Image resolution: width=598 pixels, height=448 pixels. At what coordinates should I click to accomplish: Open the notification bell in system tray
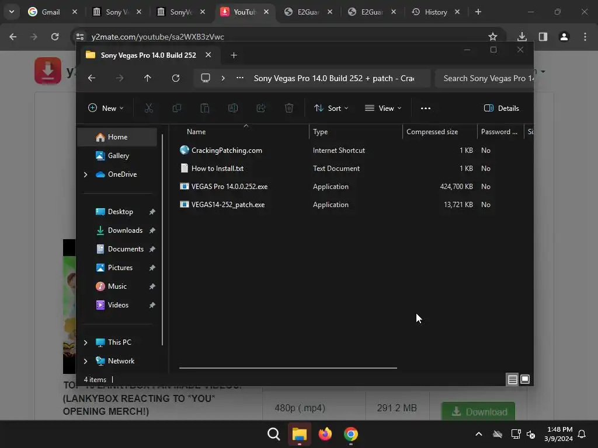[x=582, y=434]
